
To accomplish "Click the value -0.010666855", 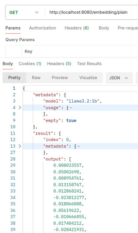I will [x=69, y=217].
